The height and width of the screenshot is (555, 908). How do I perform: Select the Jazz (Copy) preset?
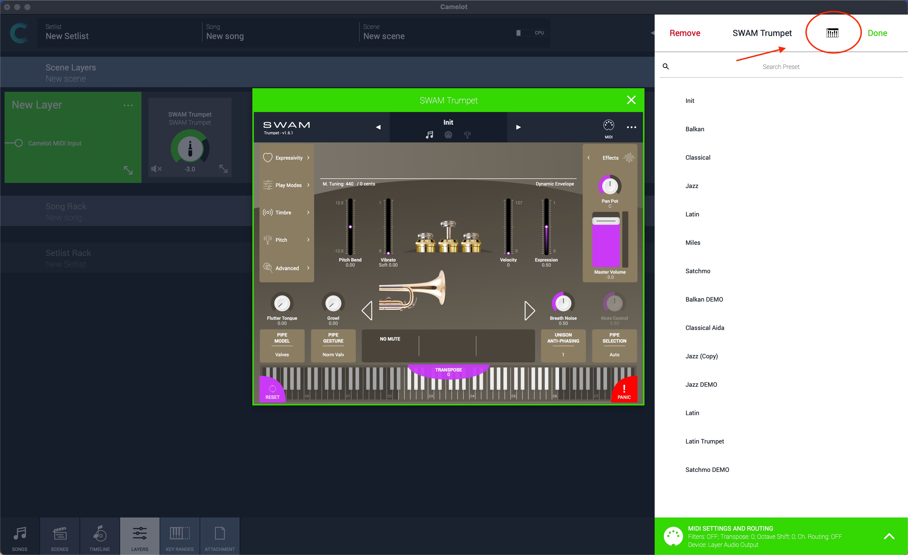pos(701,356)
